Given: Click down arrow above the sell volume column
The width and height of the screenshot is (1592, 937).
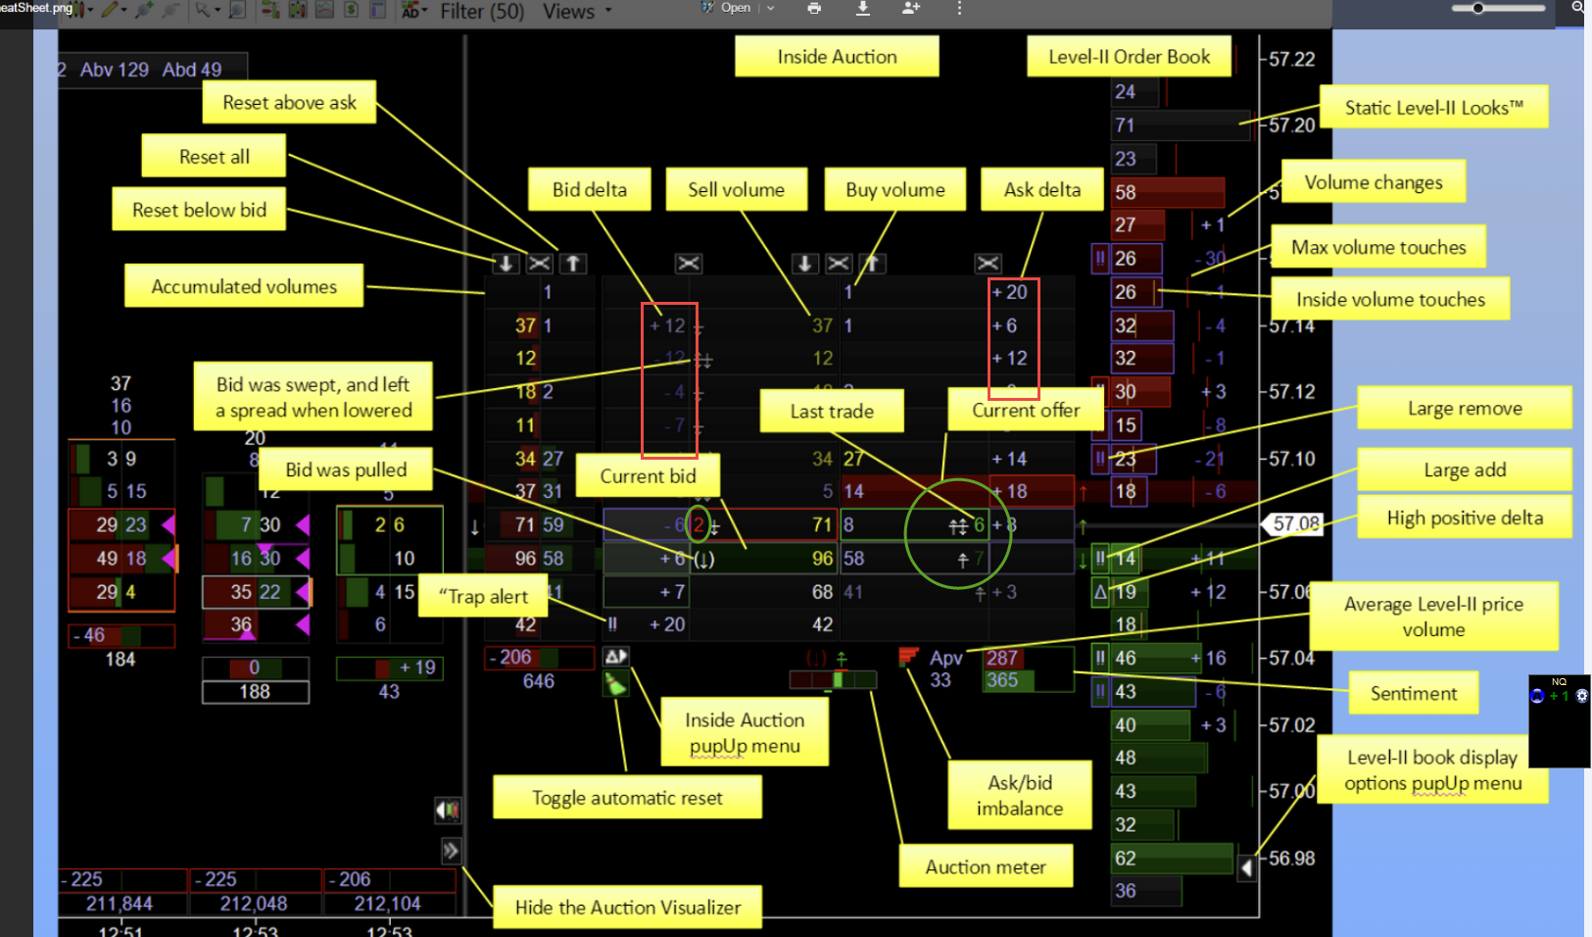Looking at the screenshot, I should (x=804, y=263).
